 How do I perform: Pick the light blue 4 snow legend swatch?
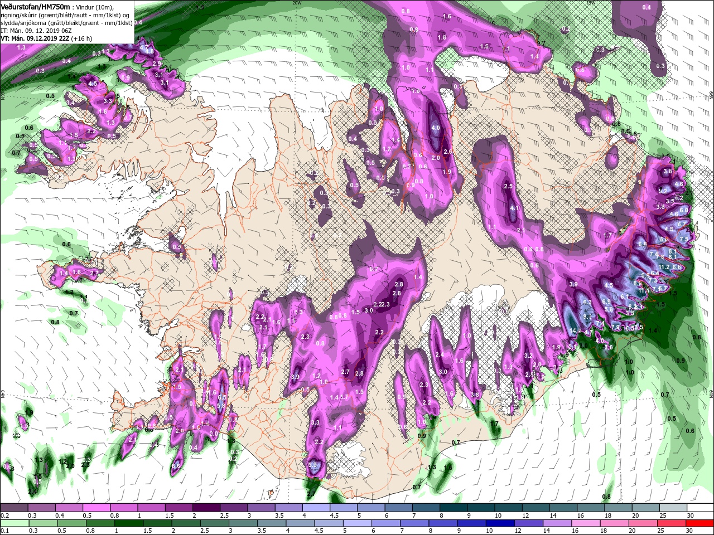(316, 508)
